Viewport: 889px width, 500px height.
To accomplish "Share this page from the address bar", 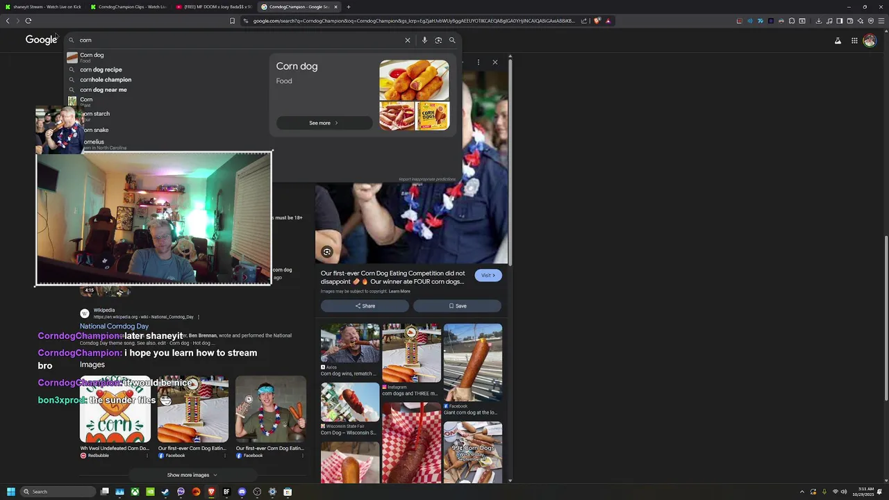I will [584, 21].
